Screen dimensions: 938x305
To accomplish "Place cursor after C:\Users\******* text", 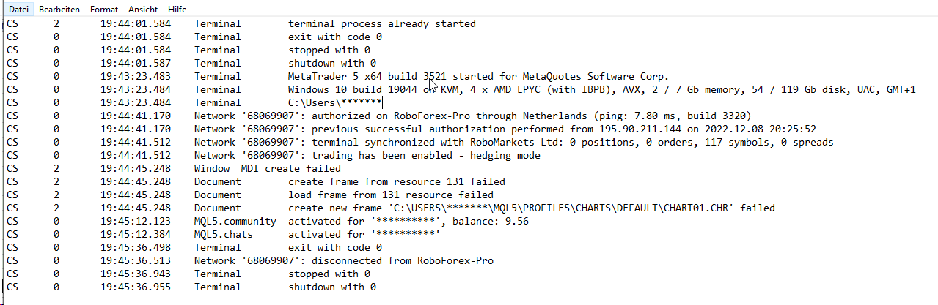I will pyautogui.click(x=382, y=102).
